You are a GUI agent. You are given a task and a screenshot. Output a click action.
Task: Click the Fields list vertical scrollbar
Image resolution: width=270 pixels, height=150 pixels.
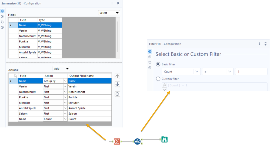[x=118, y=36]
